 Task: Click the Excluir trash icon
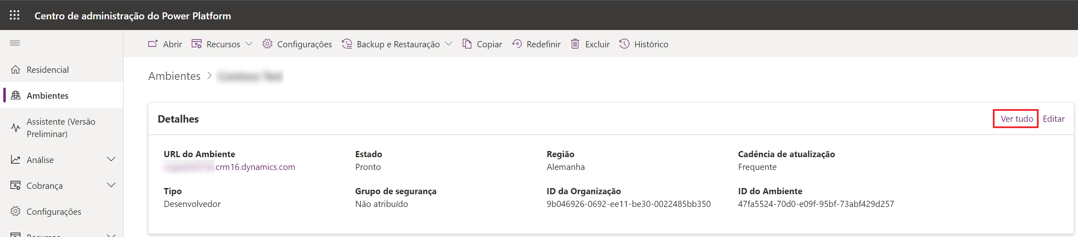pos(575,44)
